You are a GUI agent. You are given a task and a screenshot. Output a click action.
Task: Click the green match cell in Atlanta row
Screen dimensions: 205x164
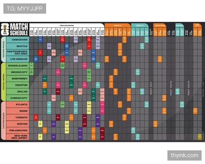click(x=63, y=104)
